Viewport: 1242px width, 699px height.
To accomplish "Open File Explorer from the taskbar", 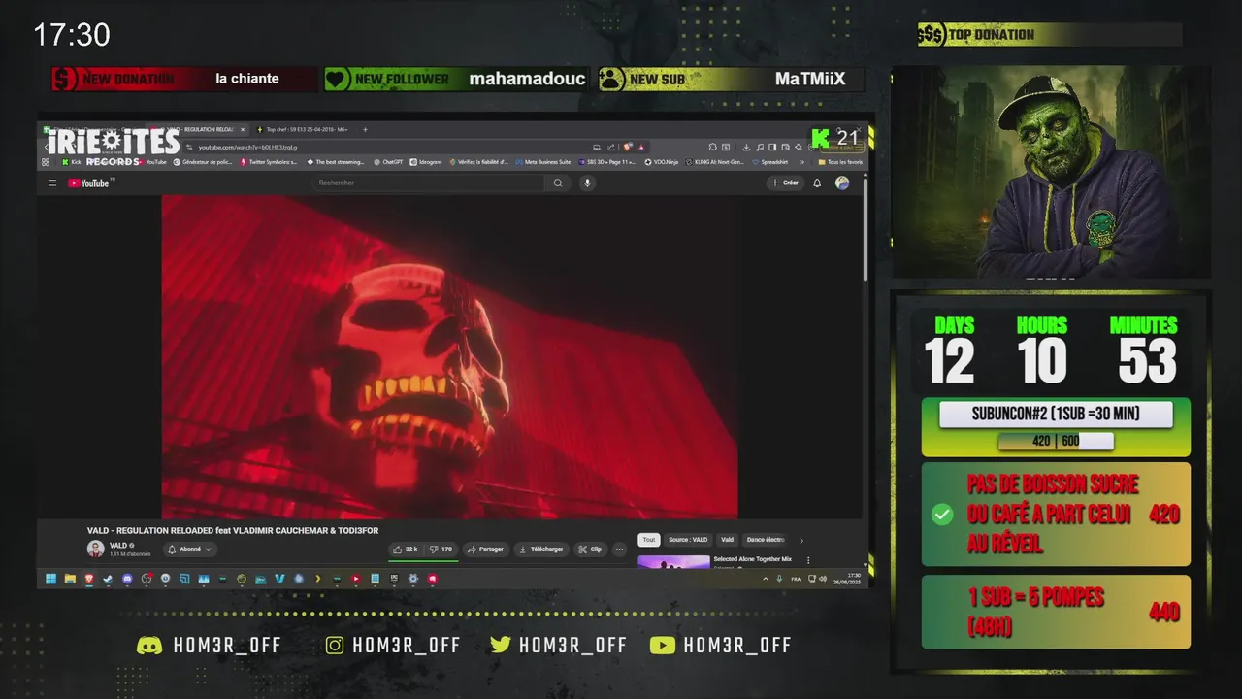I will pyautogui.click(x=70, y=579).
